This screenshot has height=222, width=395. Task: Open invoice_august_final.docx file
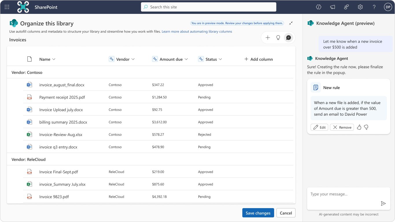coord(62,85)
